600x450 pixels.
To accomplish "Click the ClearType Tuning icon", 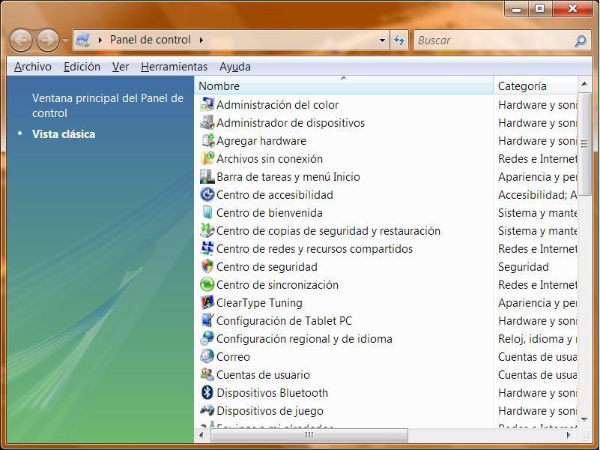I will (207, 302).
